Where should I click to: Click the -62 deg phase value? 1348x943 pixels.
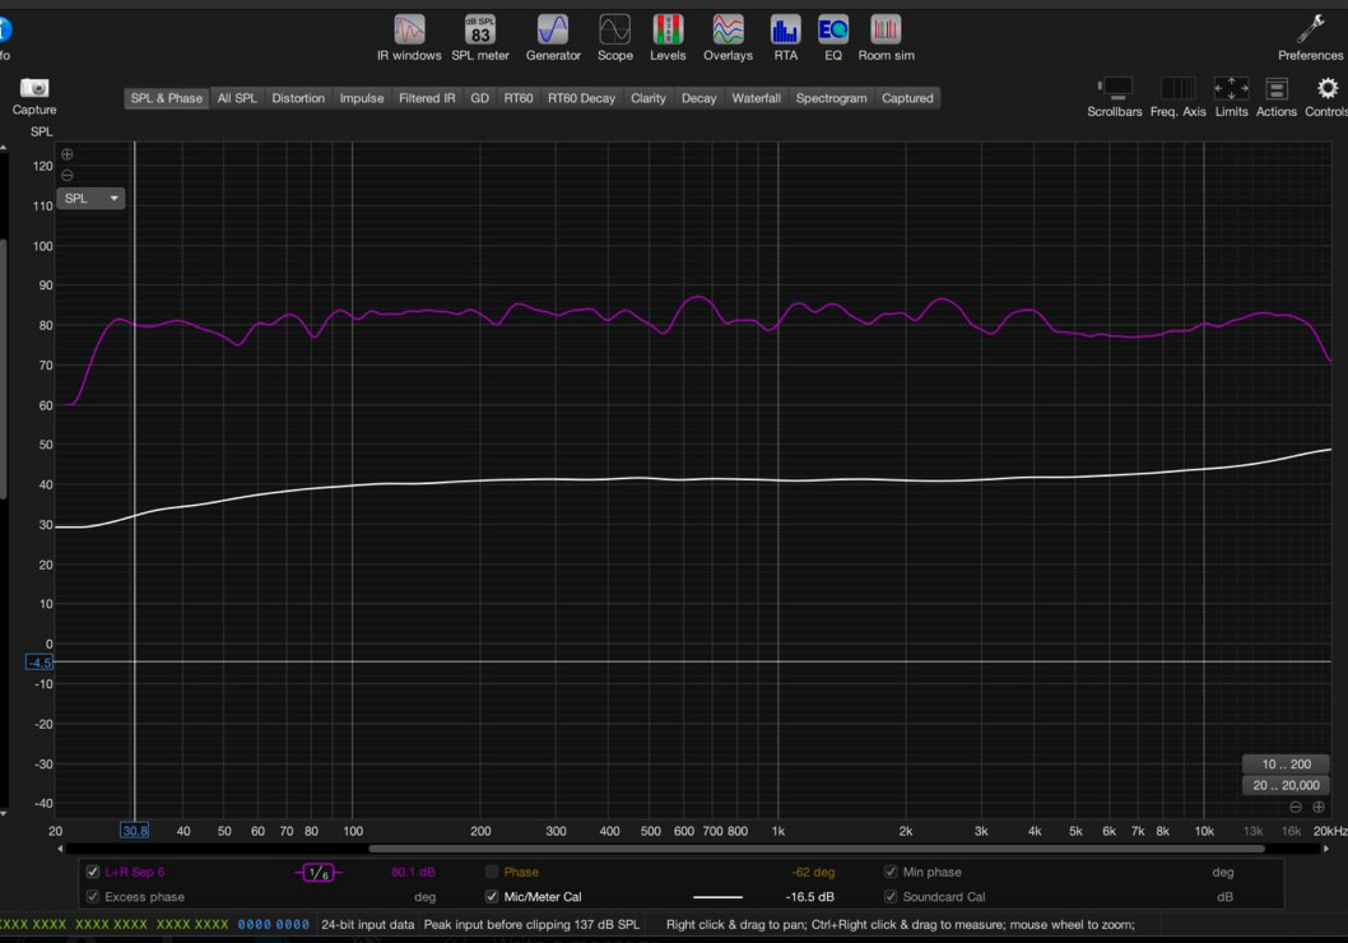813,872
